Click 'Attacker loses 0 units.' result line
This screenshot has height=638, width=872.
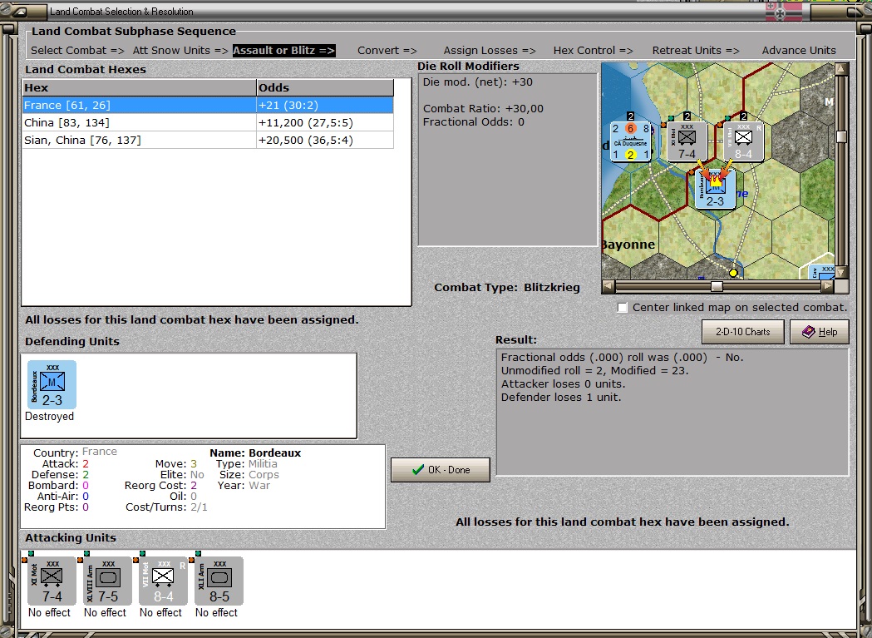click(x=563, y=384)
